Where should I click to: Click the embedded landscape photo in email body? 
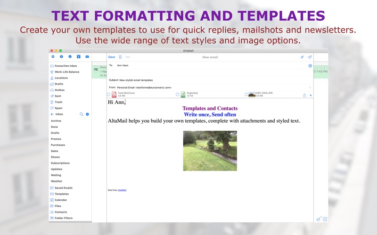210,151
